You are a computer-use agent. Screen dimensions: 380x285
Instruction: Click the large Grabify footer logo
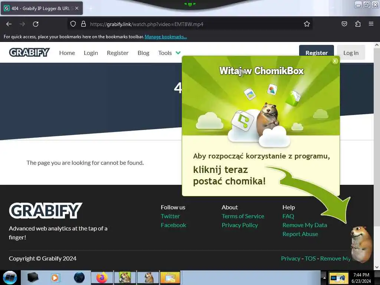[x=46, y=210]
